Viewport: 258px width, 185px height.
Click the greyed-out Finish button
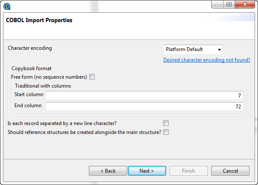pos(188,171)
